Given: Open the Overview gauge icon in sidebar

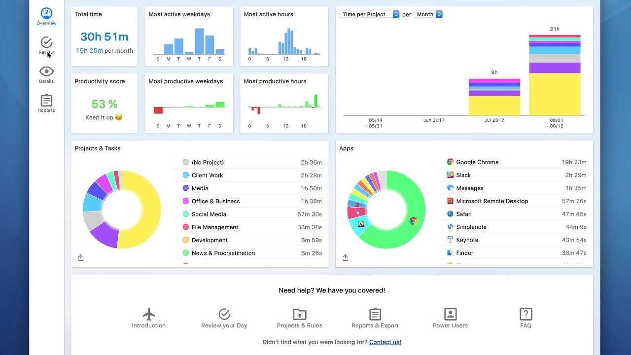Looking at the screenshot, I should [46, 13].
